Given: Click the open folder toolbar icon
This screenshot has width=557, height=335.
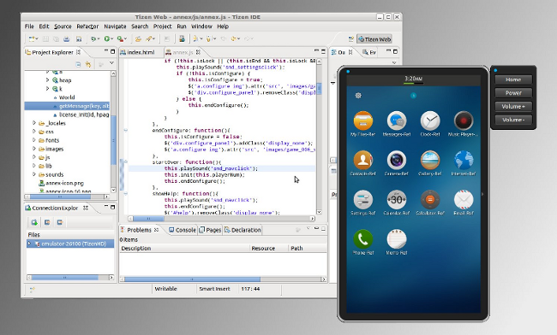Looking at the screenshot, I should tap(138, 39).
